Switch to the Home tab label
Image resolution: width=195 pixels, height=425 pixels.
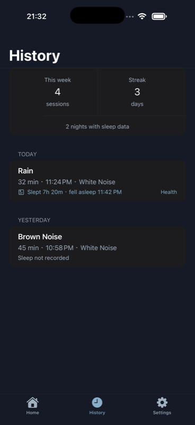[x=32, y=413]
